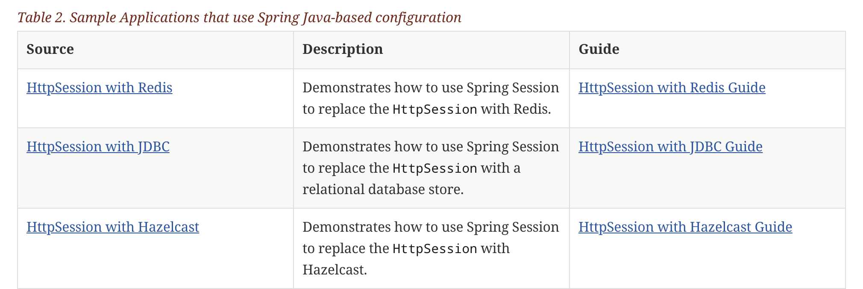863x289 pixels.
Task: Click 'Spring Session' in the Hazelcast row description
Action: coord(512,227)
